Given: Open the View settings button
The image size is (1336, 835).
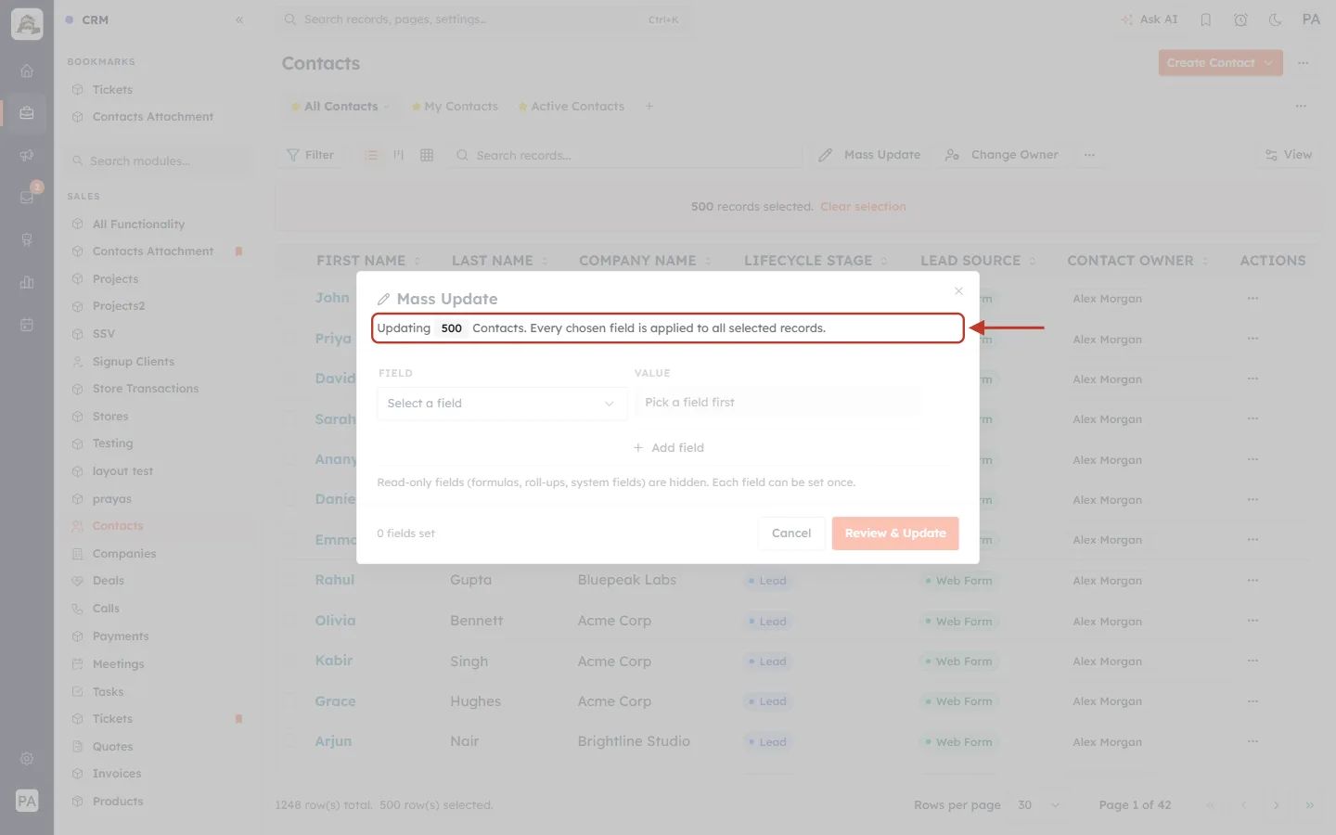Looking at the screenshot, I should click(1289, 155).
